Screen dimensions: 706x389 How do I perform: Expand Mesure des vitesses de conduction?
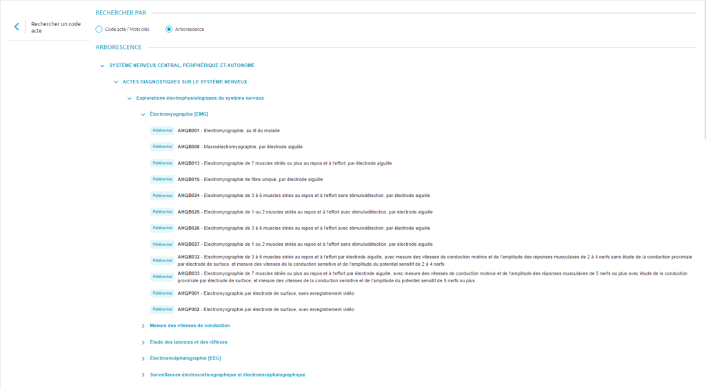[143, 326]
